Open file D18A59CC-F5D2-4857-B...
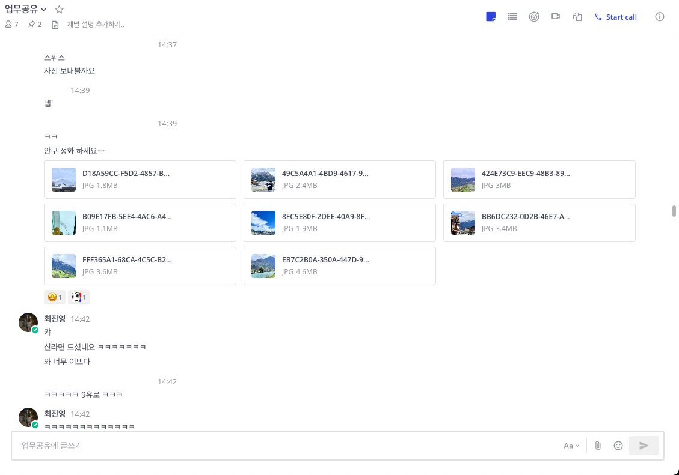Viewport: 679px width, 475px height. [140, 180]
